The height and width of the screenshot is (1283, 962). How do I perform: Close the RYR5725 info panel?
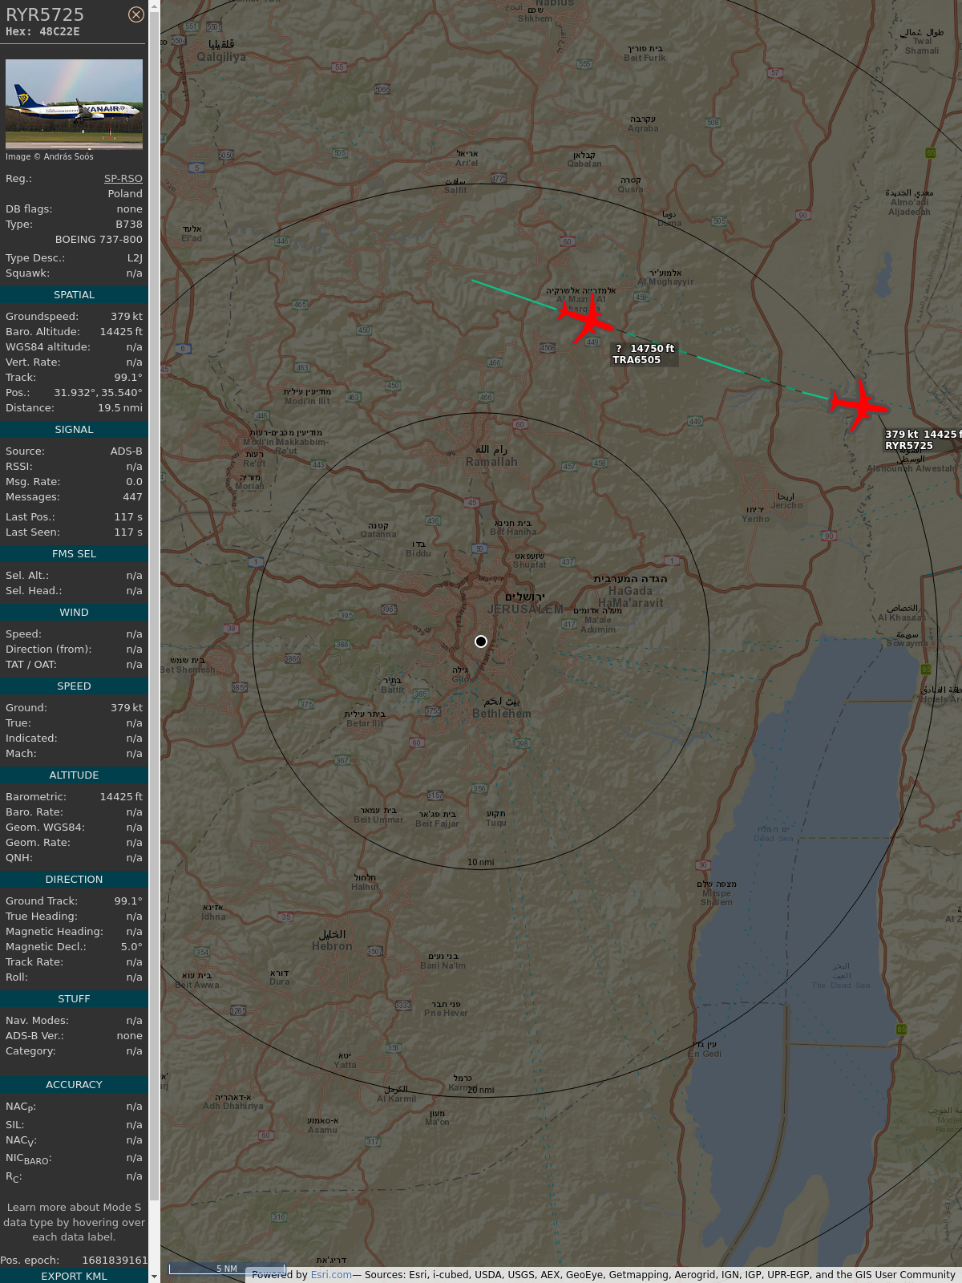coord(136,14)
